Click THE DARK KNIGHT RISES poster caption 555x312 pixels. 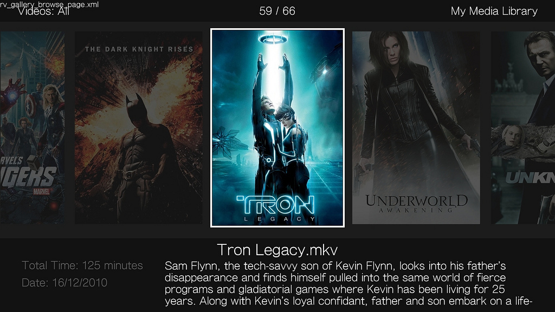click(139, 49)
